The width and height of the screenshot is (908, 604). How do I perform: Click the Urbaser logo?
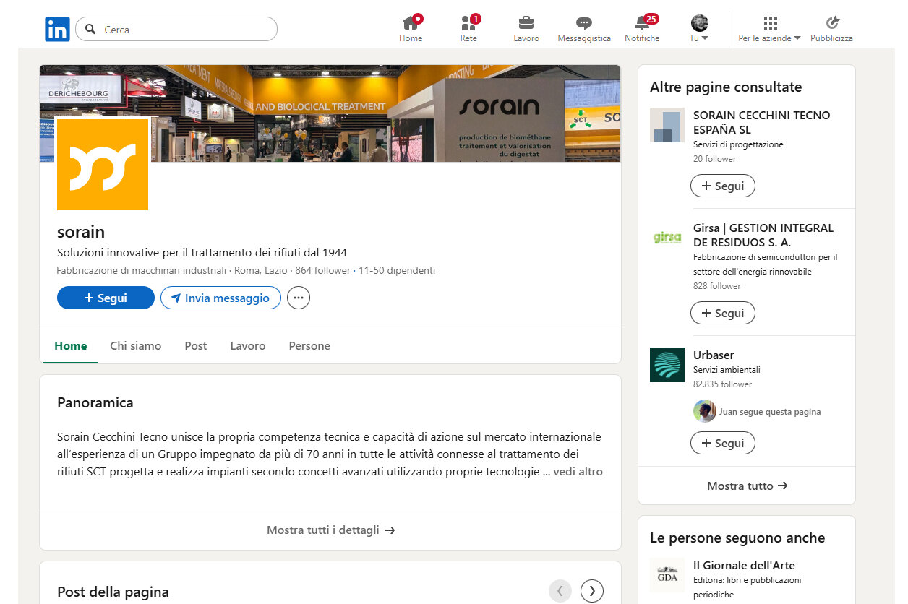pyautogui.click(x=667, y=365)
